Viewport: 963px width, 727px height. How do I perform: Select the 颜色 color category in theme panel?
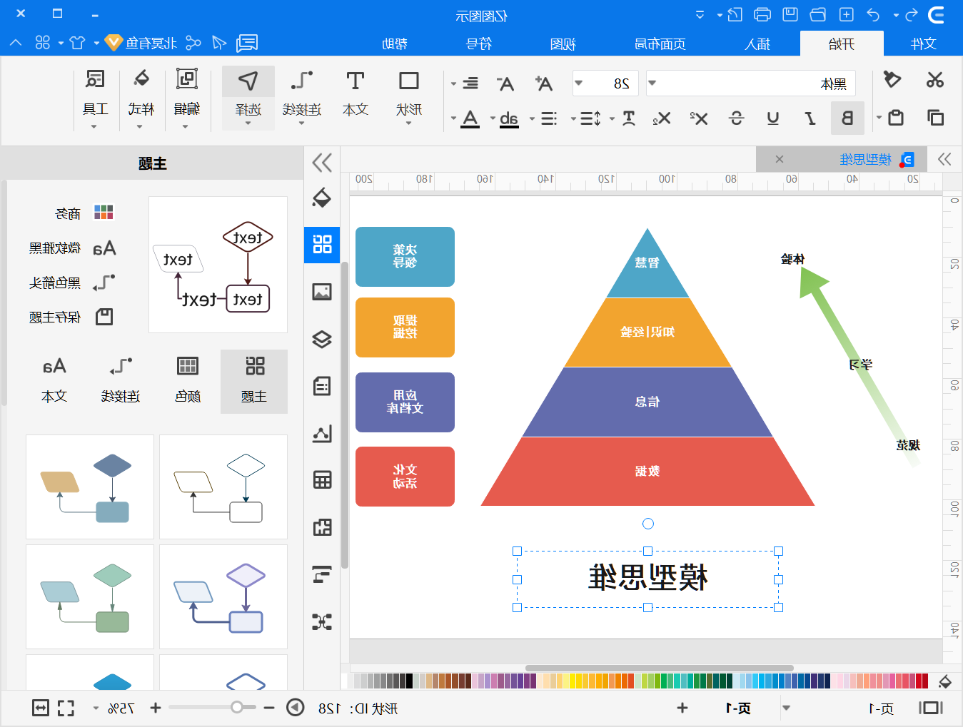188,381
